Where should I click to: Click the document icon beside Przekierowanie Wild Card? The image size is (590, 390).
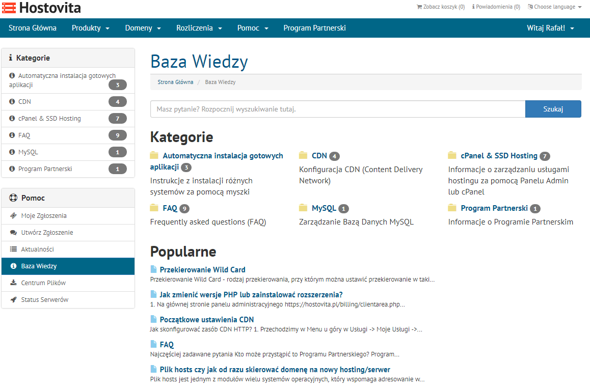coord(154,269)
